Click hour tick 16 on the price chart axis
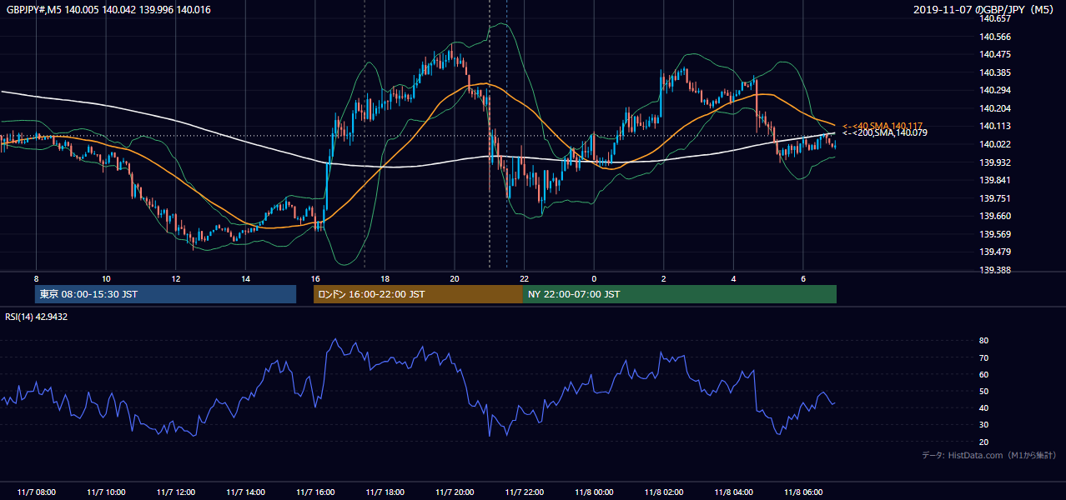 [315, 278]
